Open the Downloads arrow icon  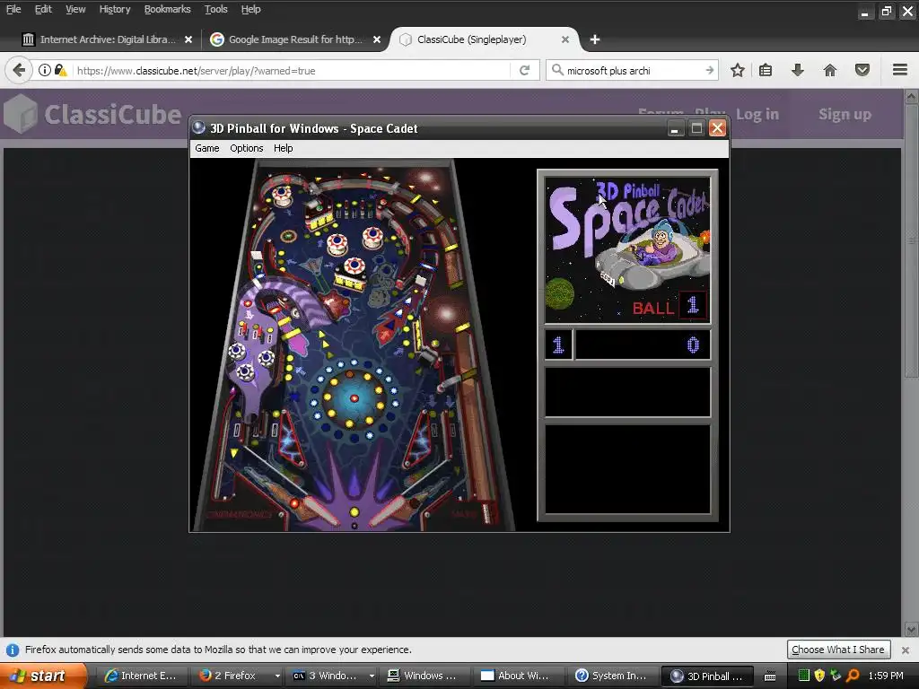click(x=797, y=70)
